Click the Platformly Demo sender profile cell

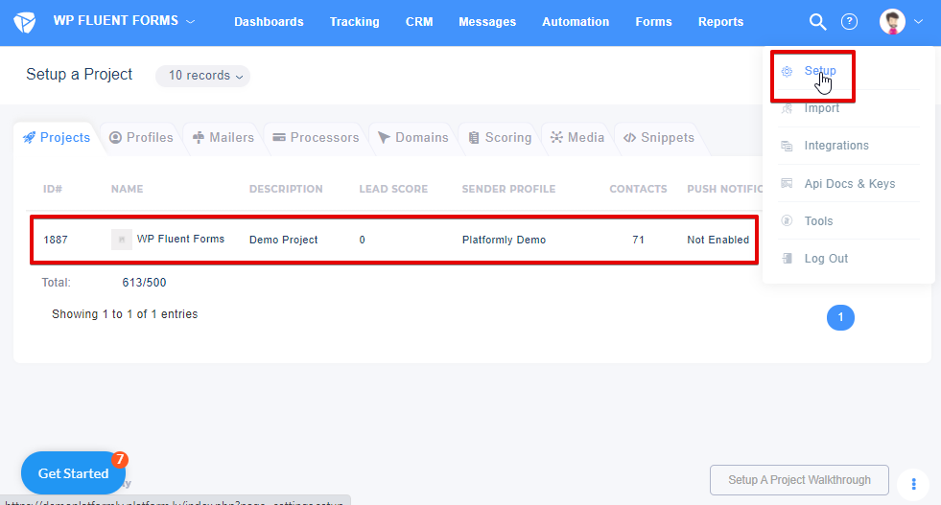[505, 240]
